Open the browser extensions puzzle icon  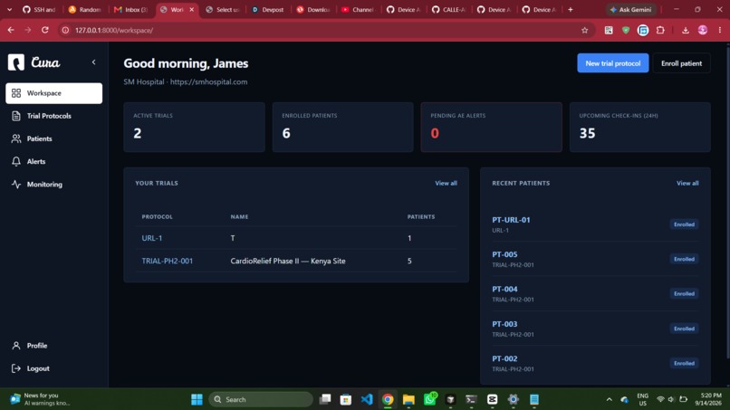(x=660, y=30)
